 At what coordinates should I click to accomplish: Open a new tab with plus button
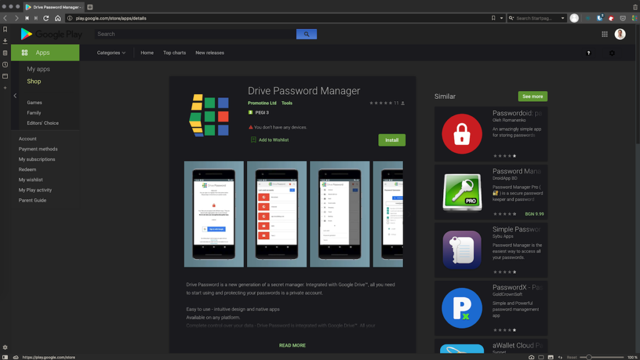(90, 7)
